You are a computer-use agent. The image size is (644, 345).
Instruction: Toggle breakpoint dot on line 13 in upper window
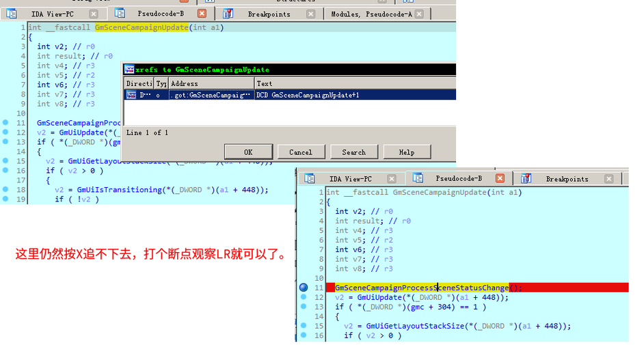tap(5, 141)
